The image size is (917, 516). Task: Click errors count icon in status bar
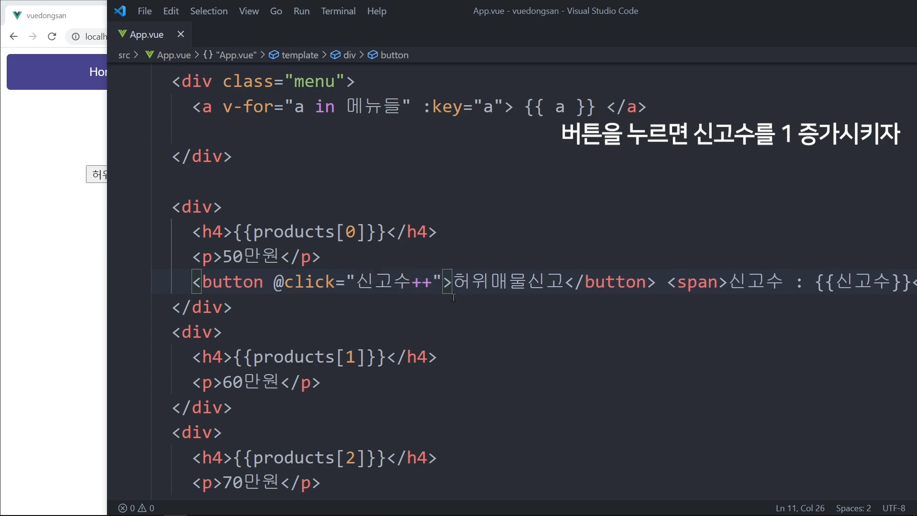click(123, 508)
